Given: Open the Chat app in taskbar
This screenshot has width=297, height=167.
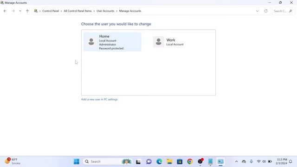Looking at the screenshot, I should [x=149, y=161].
